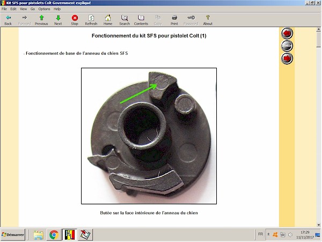
Task: Click the scrollbar down arrow
Action: [318, 225]
